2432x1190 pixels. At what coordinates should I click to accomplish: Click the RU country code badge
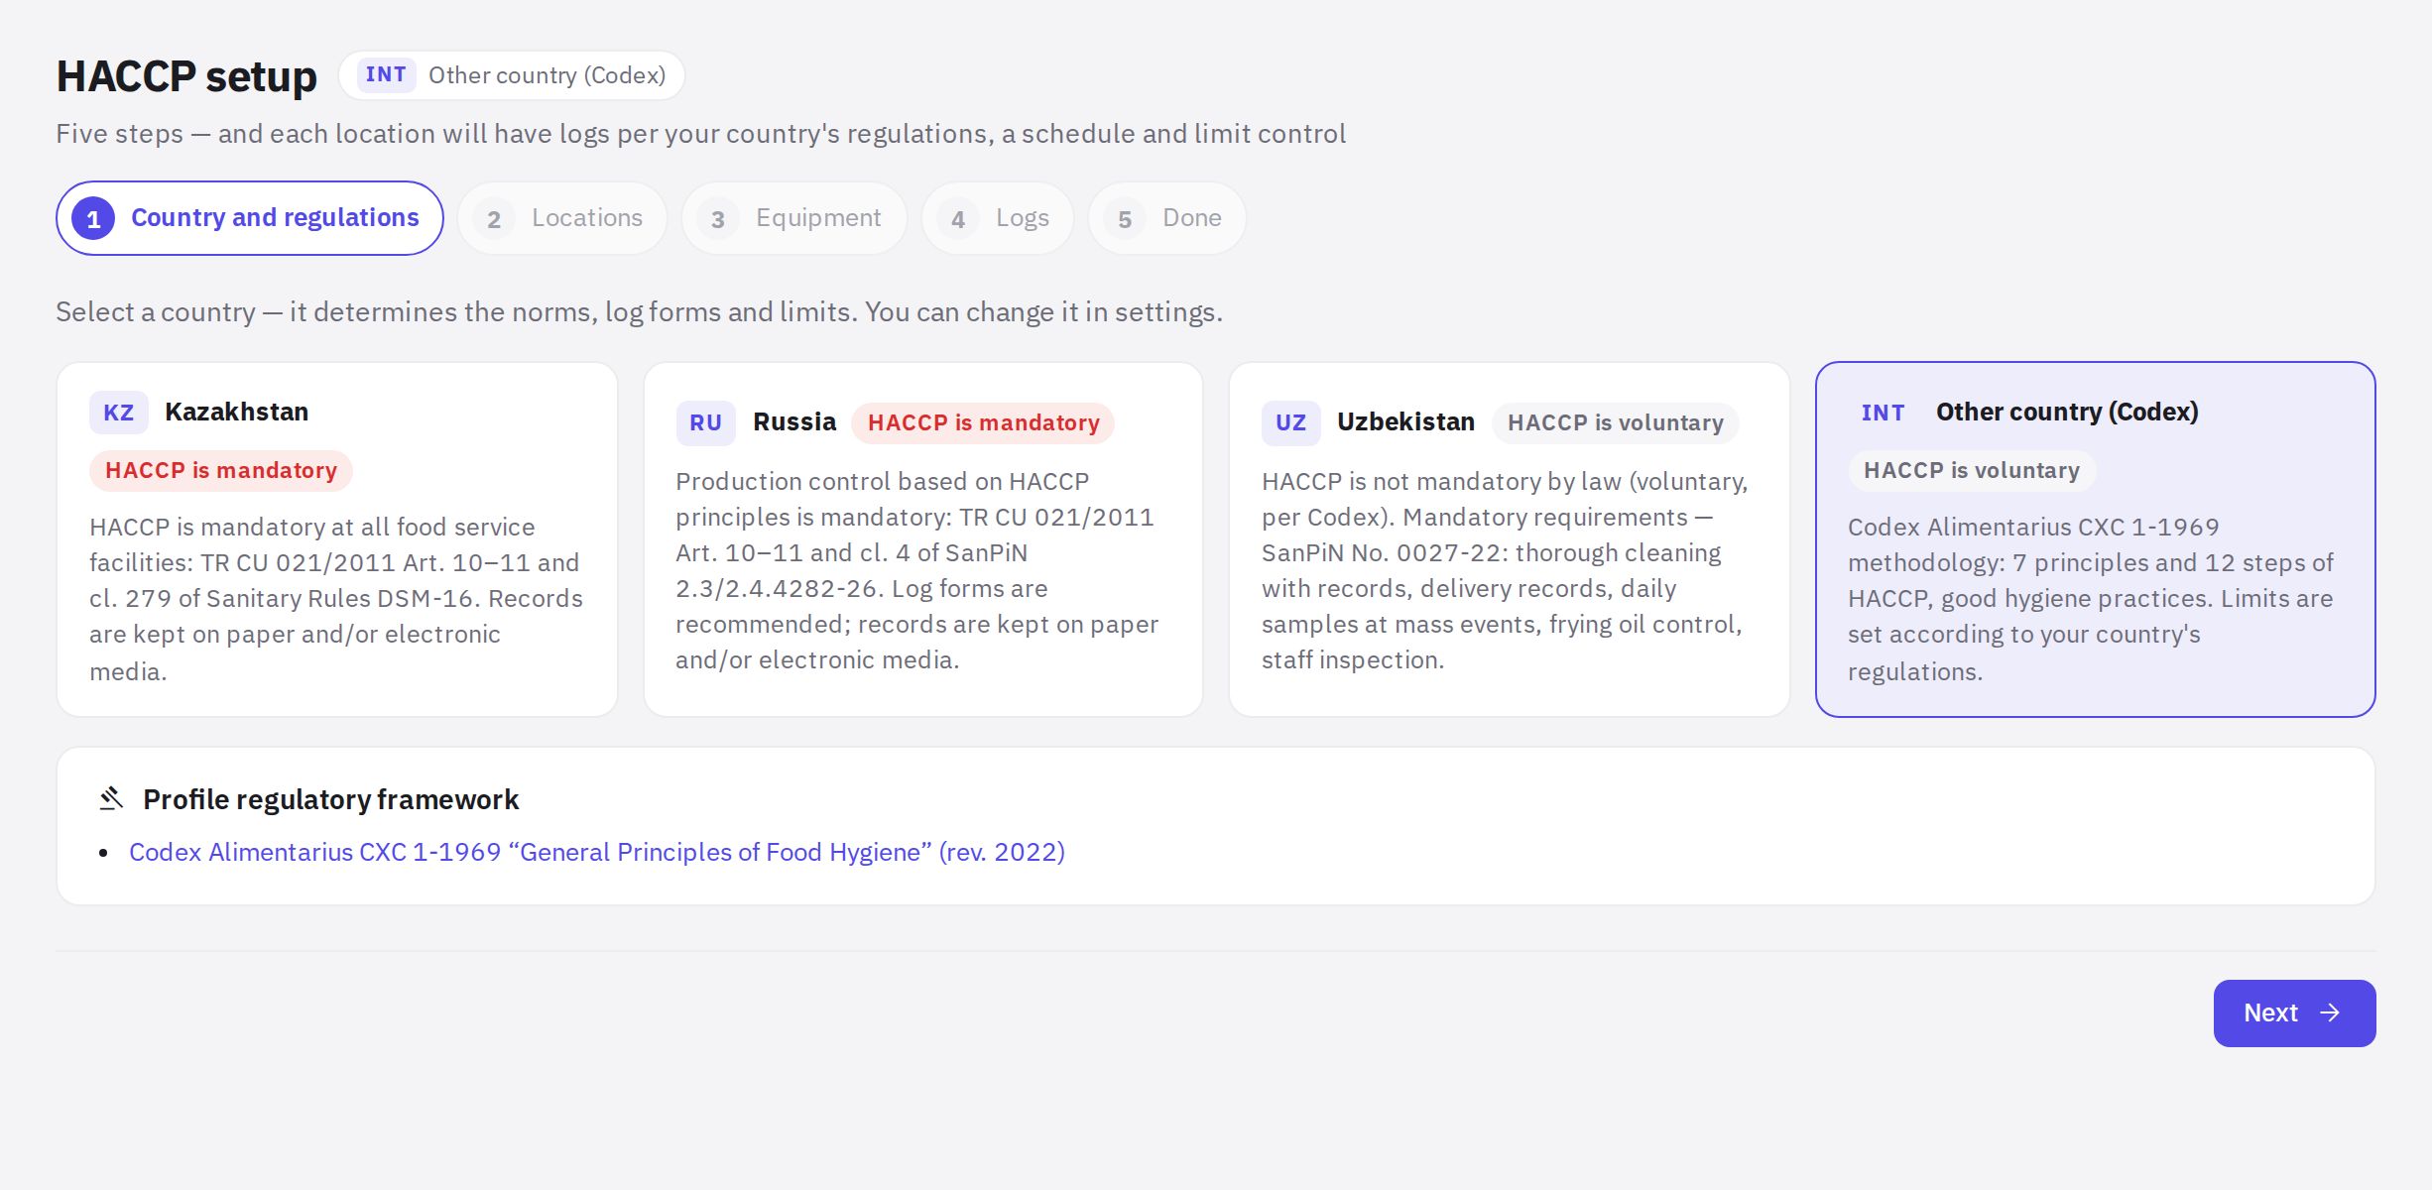coord(705,422)
